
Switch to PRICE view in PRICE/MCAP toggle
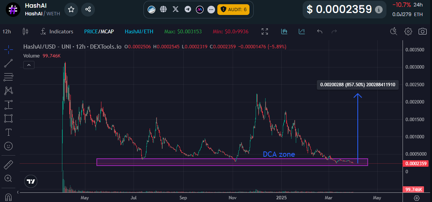tap(91, 31)
